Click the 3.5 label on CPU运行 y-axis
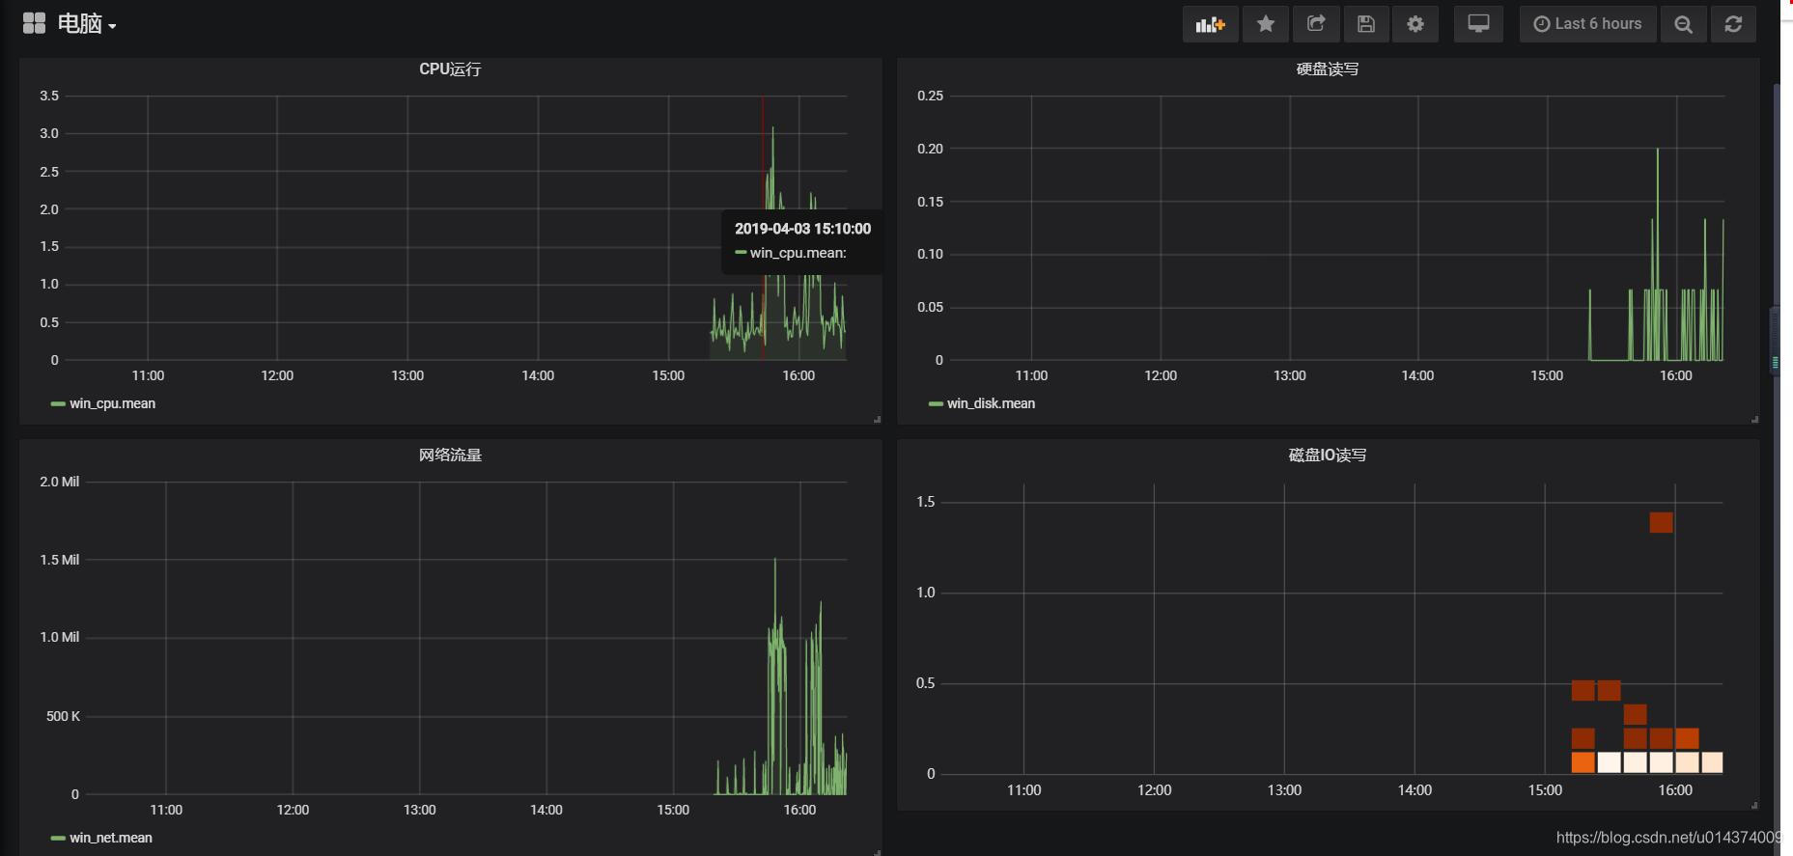Image resolution: width=1793 pixels, height=856 pixels. (x=49, y=96)
